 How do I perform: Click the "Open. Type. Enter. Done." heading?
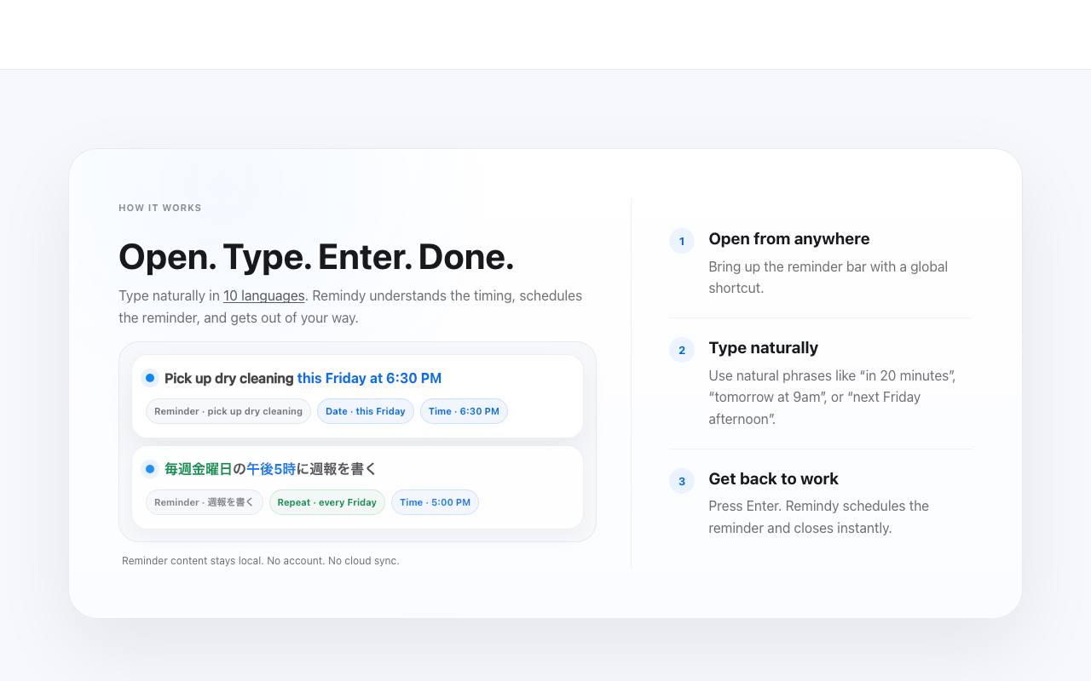(316, 257)
